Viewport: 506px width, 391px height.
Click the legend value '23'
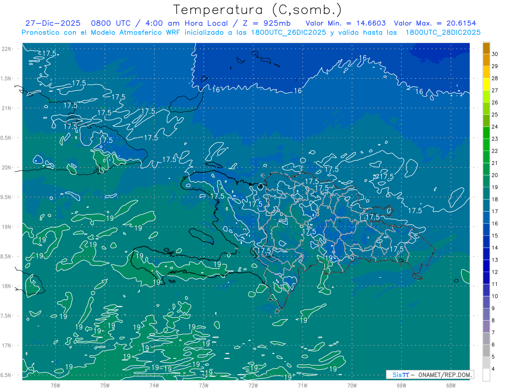click(x=495, y=139)
